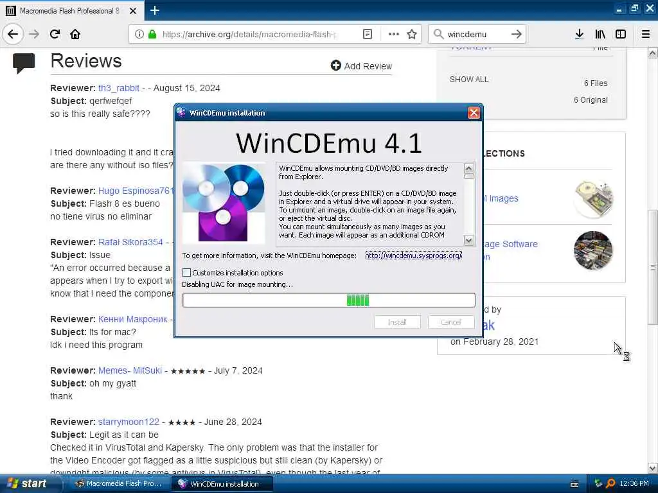Close the Macromedia Flash Professional tab
Viewport: 658px width, 493px height.
[x=133, y=11]
